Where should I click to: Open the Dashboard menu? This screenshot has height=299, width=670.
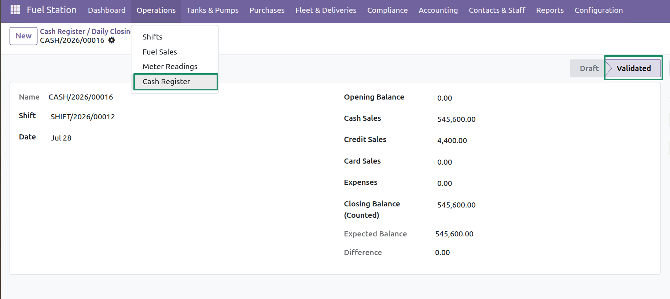(x=107, y=10)
